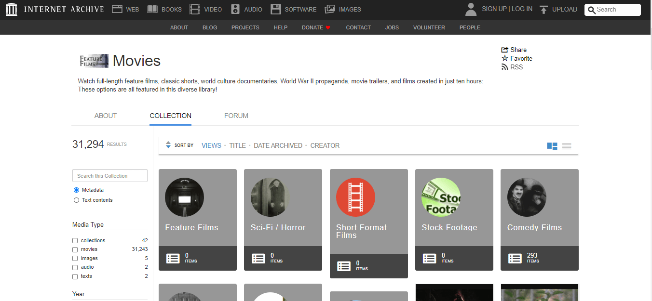Click the Favorite star icon
The width and height of the screenshot is (652, 301).
pyautogui.click(x=505, y=58)
